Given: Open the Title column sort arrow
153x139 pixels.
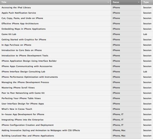Looking at the screenshot, I should (x=108, y=2).
